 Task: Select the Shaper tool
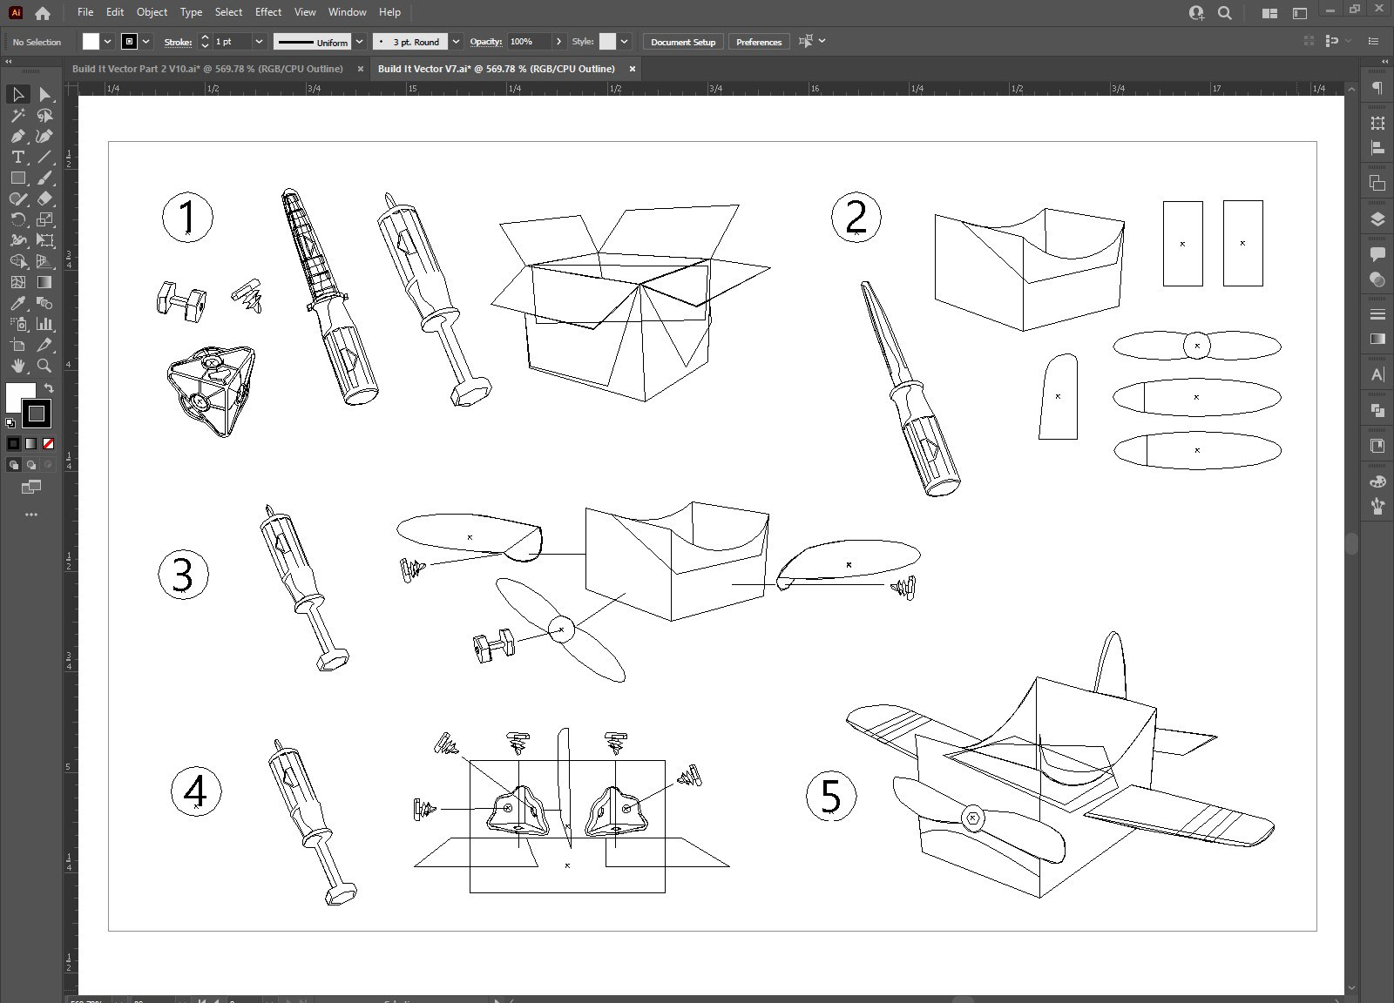click(x=17, y=199)
